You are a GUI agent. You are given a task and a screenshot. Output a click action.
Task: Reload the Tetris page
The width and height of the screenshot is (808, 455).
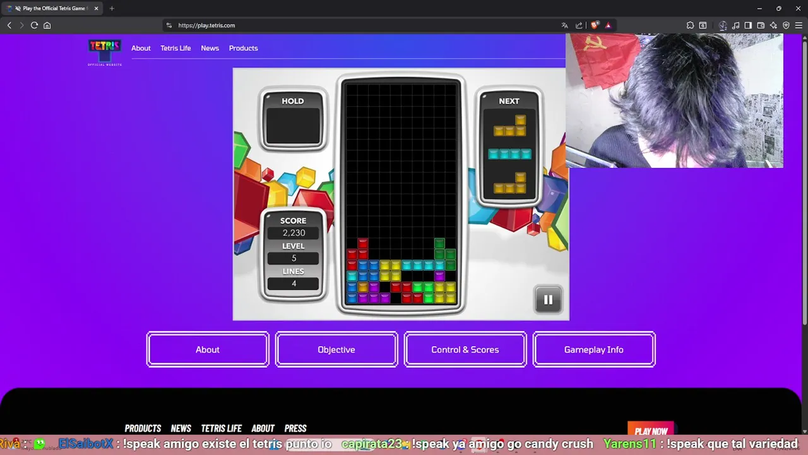(x=34, y=25)
